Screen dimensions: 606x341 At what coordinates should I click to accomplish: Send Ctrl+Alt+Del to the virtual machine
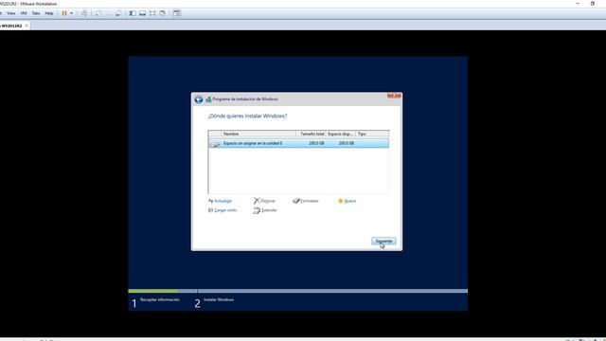[x=84, y=13]
